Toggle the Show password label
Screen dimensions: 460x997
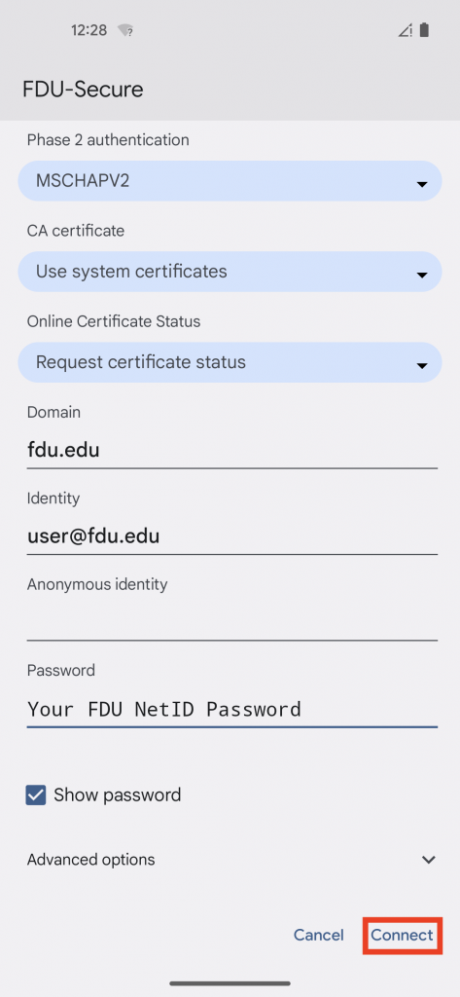(x=118, y=794)
